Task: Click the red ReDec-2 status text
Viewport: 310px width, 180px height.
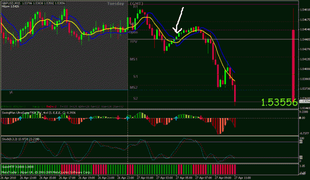Action: [x=52, y=107]
